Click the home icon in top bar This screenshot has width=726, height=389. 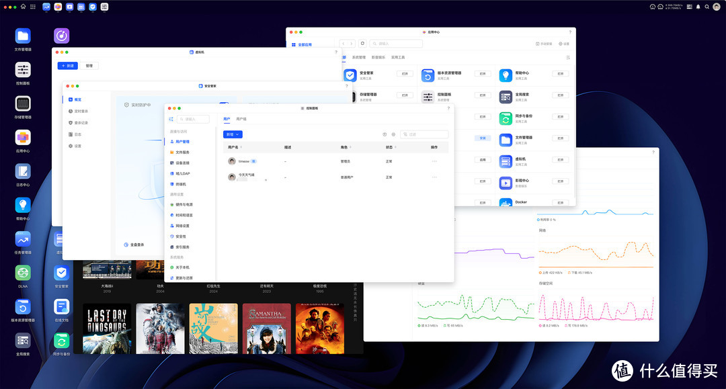click(24, 7)
